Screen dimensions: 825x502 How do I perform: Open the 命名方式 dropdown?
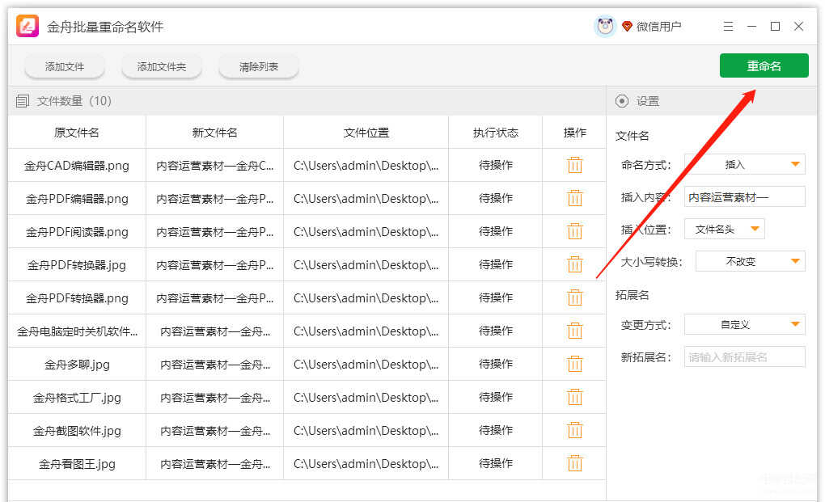pos(744,164)
